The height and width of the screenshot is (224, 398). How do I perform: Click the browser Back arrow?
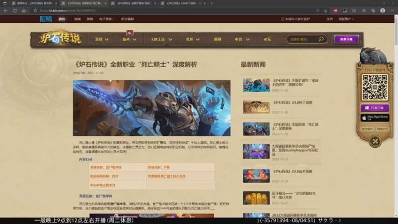[x=5, y=10]
